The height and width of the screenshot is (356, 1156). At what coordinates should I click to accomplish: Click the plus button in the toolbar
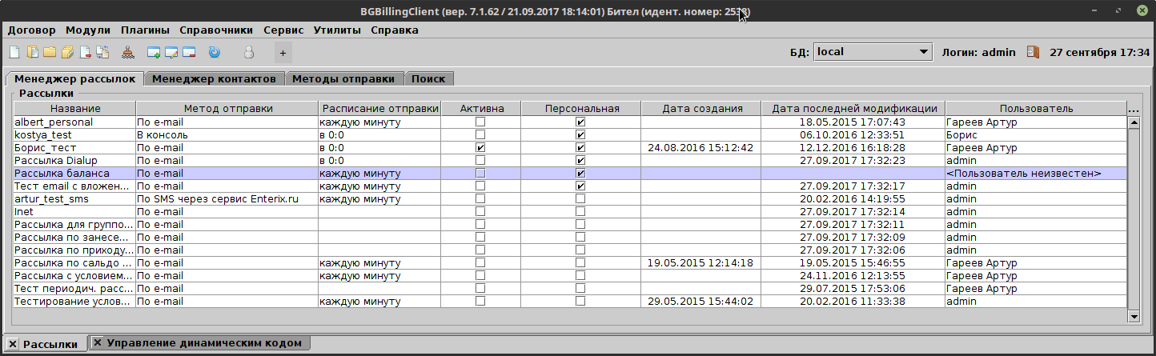click(283, 53)
